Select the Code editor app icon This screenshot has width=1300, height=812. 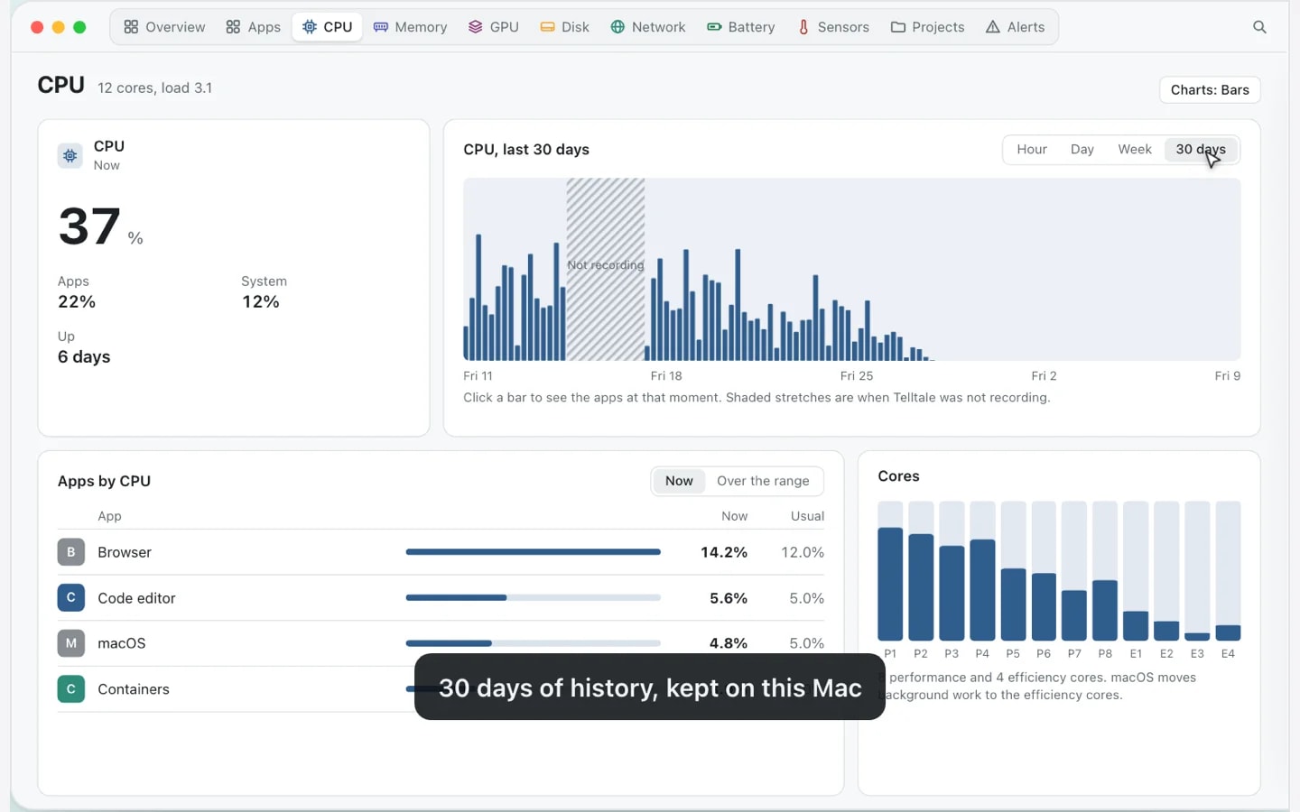[71, 597]
